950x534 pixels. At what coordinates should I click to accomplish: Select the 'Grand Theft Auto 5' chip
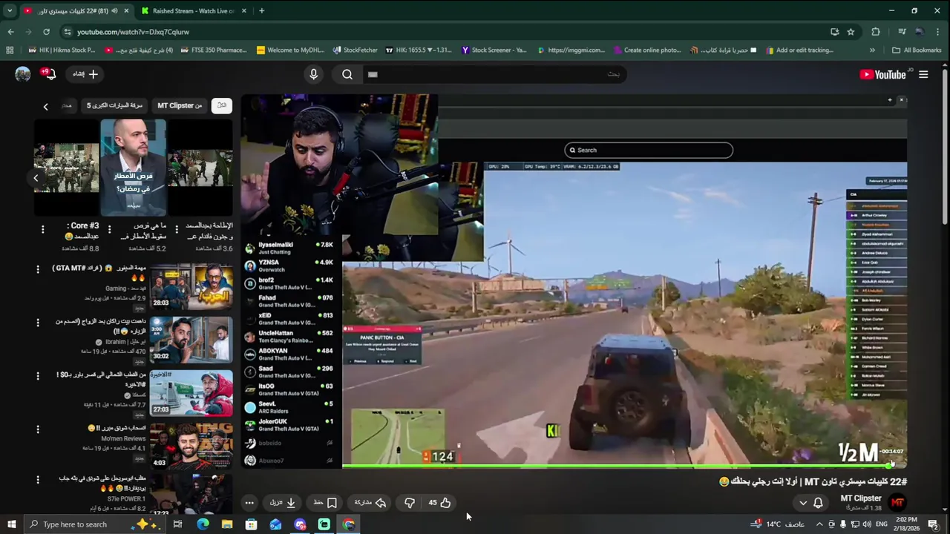point(114,105)
